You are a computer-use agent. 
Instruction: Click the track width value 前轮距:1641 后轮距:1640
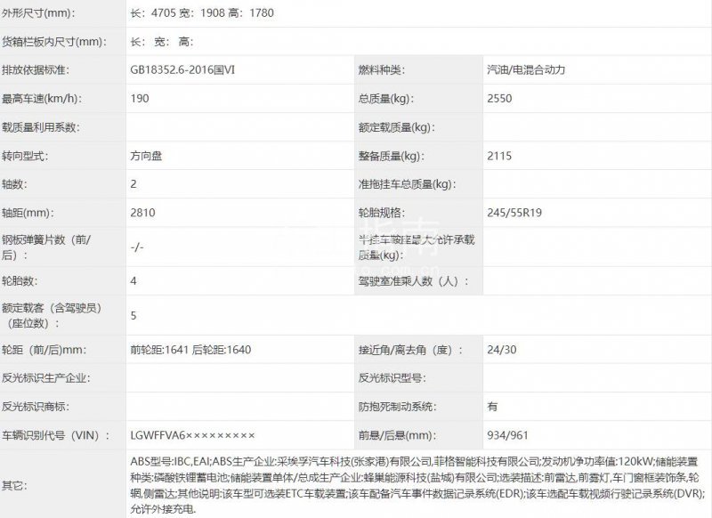[190, 349]
